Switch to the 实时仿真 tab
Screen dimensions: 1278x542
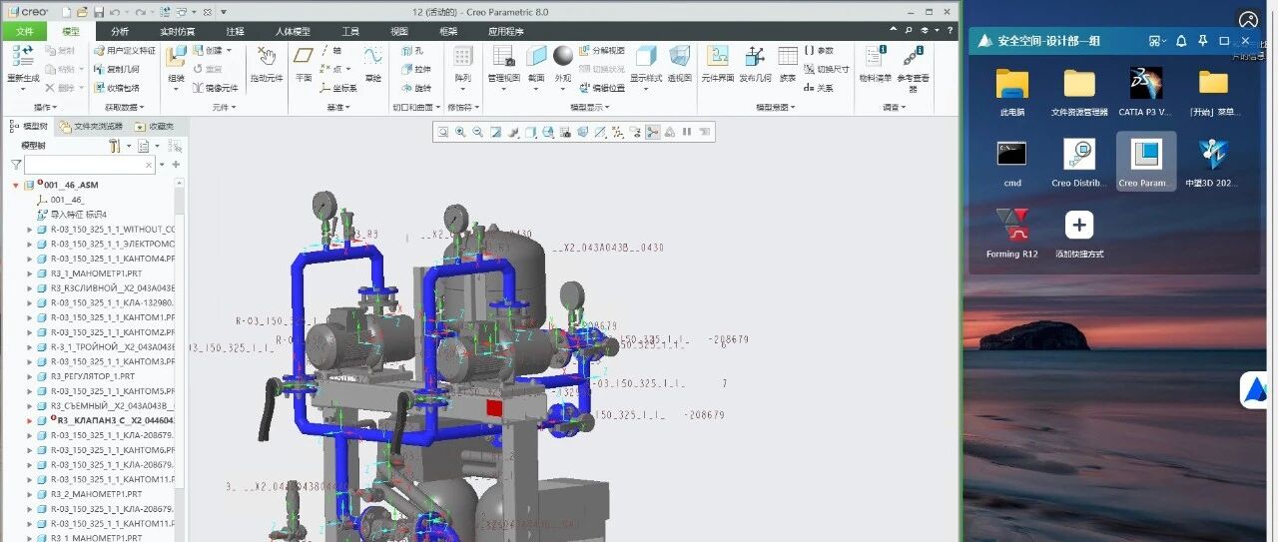(178, 31)
